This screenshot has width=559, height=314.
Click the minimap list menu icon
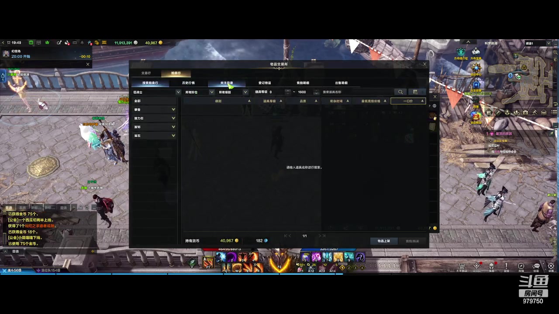coord(553,113)
